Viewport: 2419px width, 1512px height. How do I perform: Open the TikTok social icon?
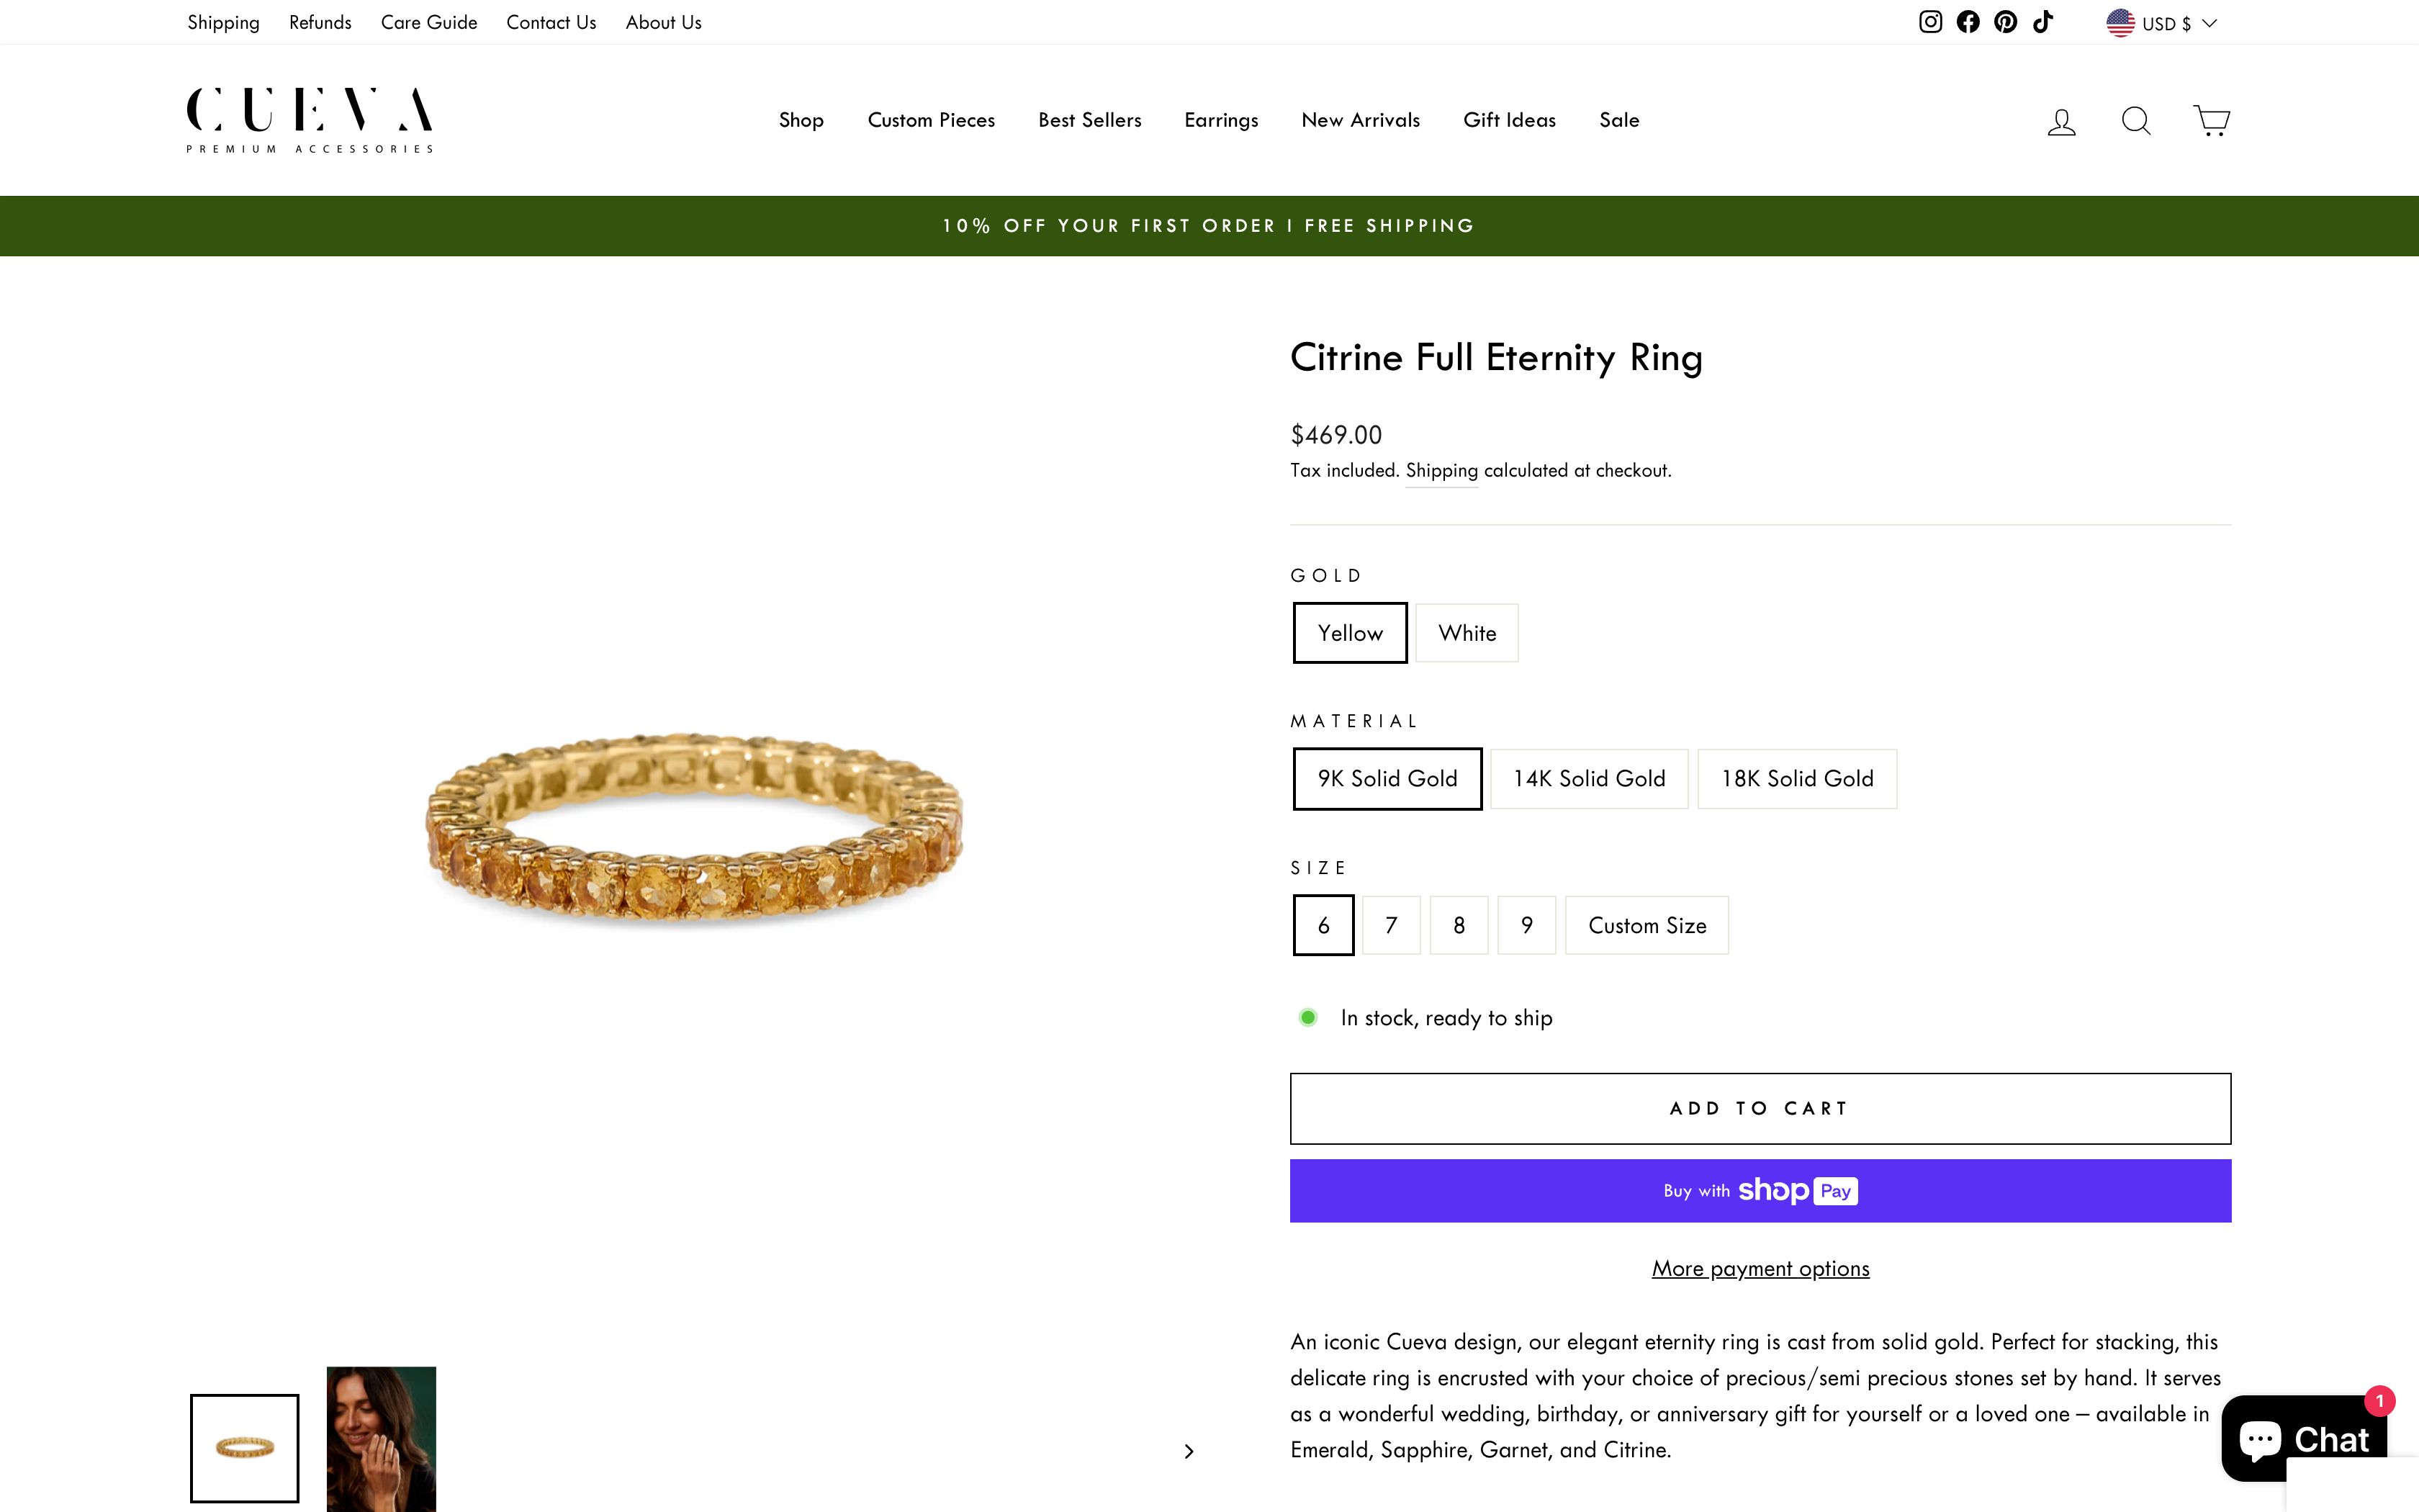(x=2042, y=21)
